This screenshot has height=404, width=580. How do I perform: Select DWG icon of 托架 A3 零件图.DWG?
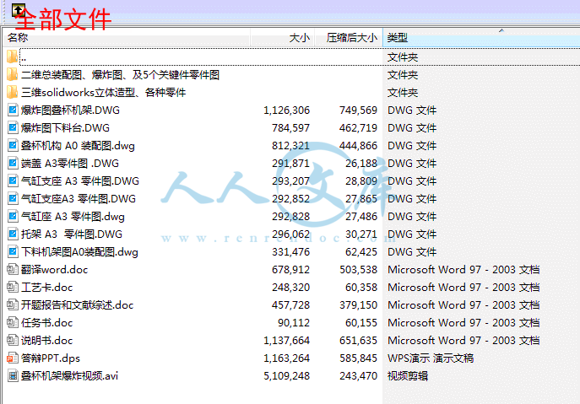pos(13,234)
